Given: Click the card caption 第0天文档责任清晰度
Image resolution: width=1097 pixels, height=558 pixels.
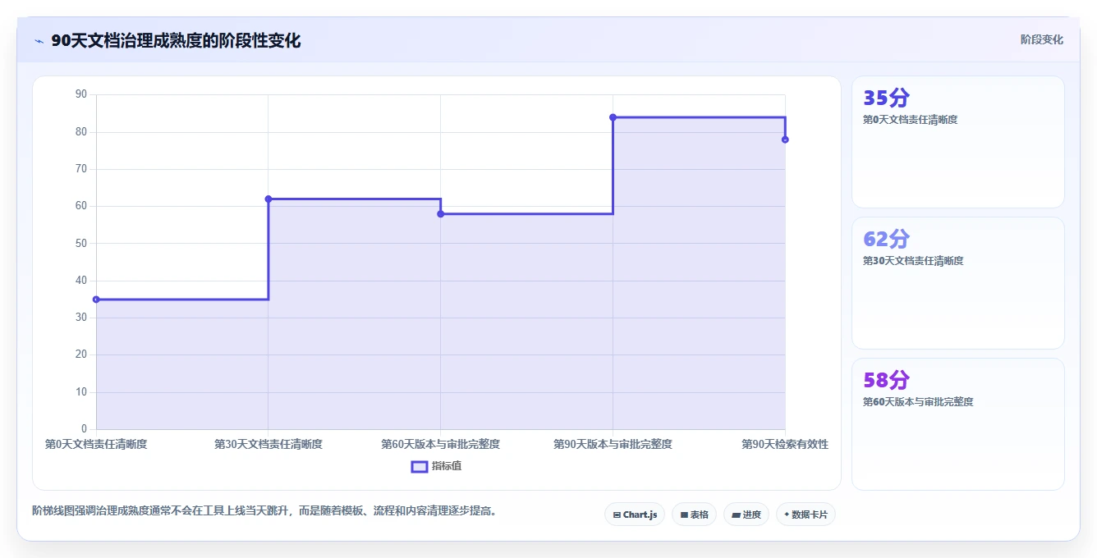Looking at the screenshot, I should tap(910, 120).
